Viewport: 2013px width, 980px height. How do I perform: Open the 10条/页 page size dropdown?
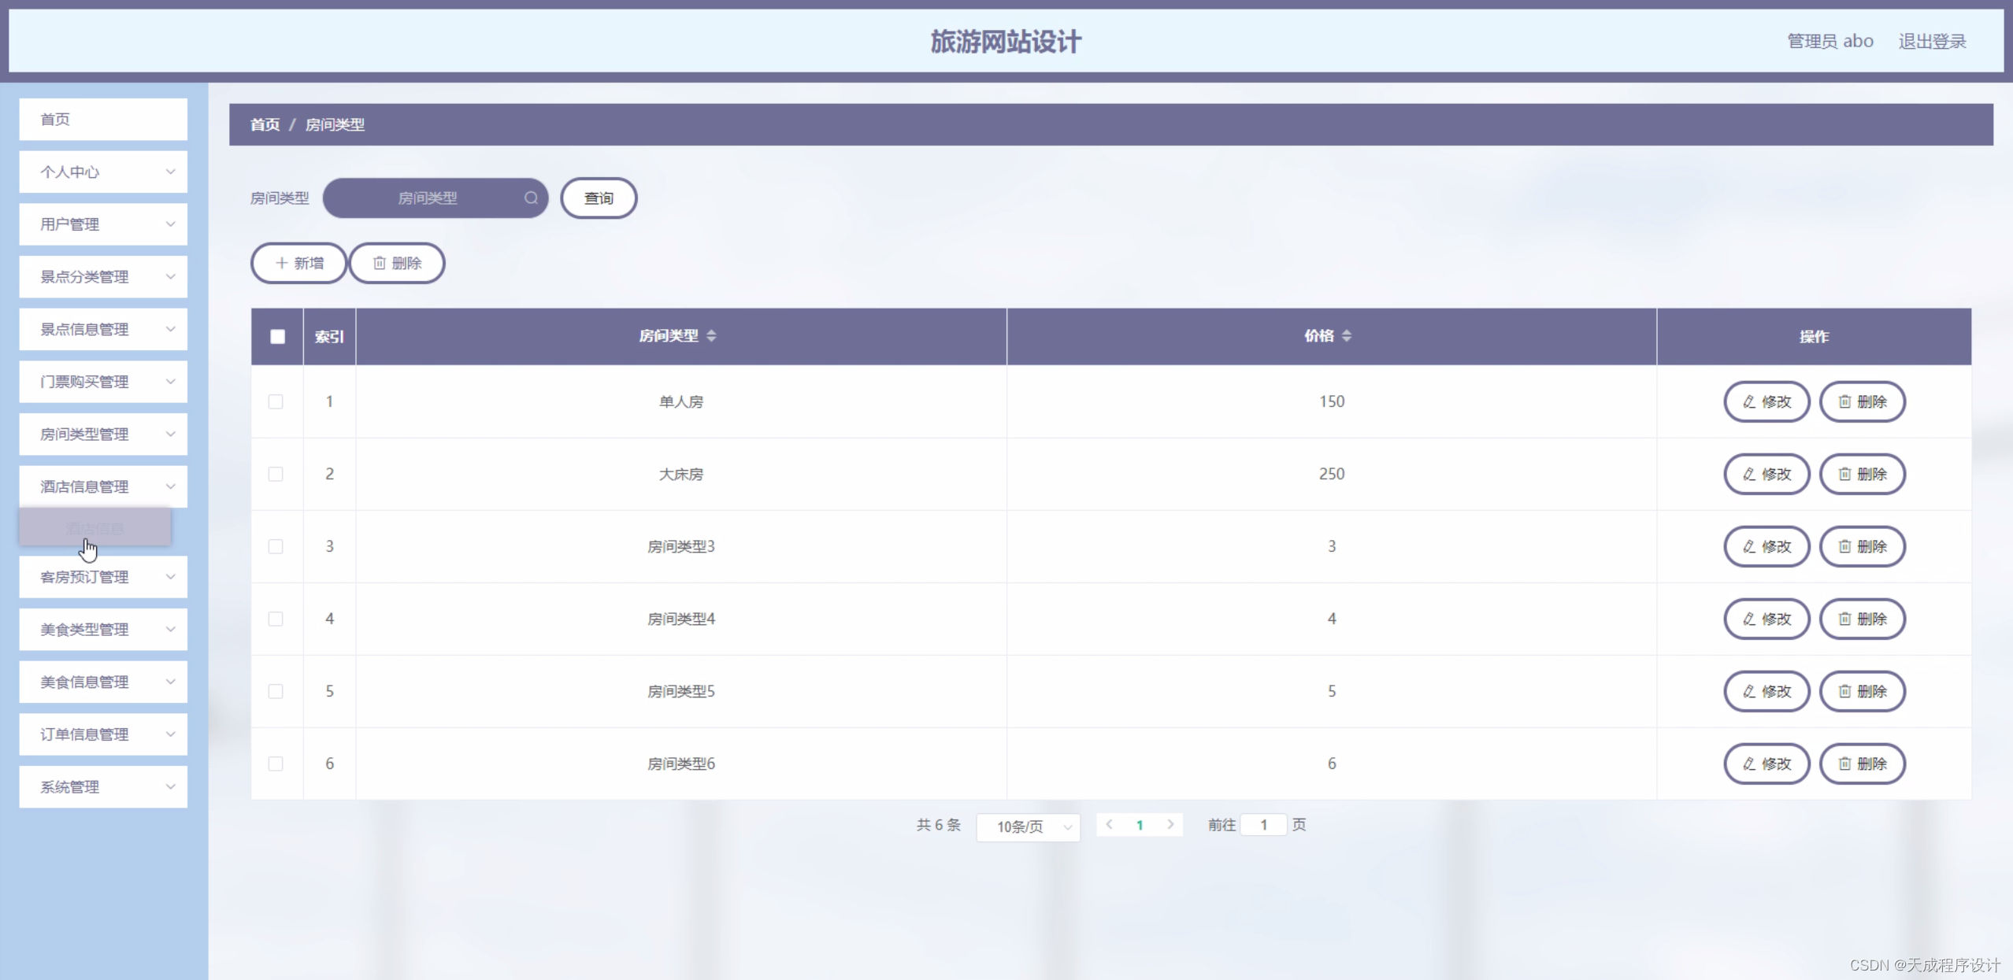(x=1028, y=827)
